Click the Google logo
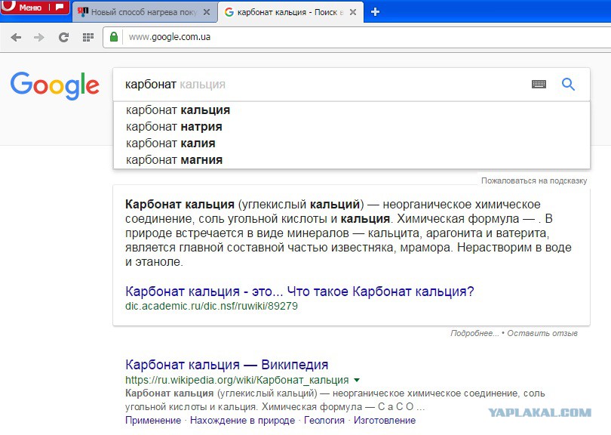 point(54,85)
